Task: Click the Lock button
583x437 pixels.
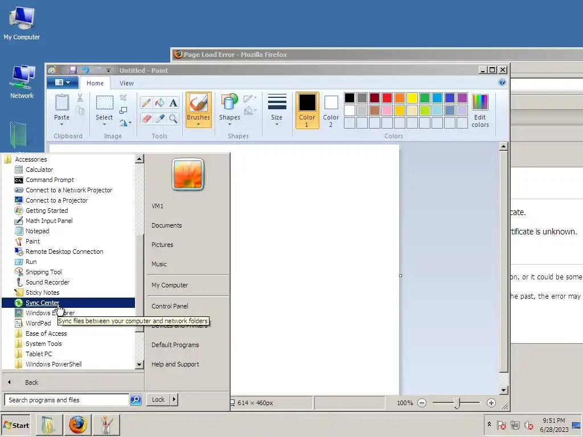Action: pos(158,399)
